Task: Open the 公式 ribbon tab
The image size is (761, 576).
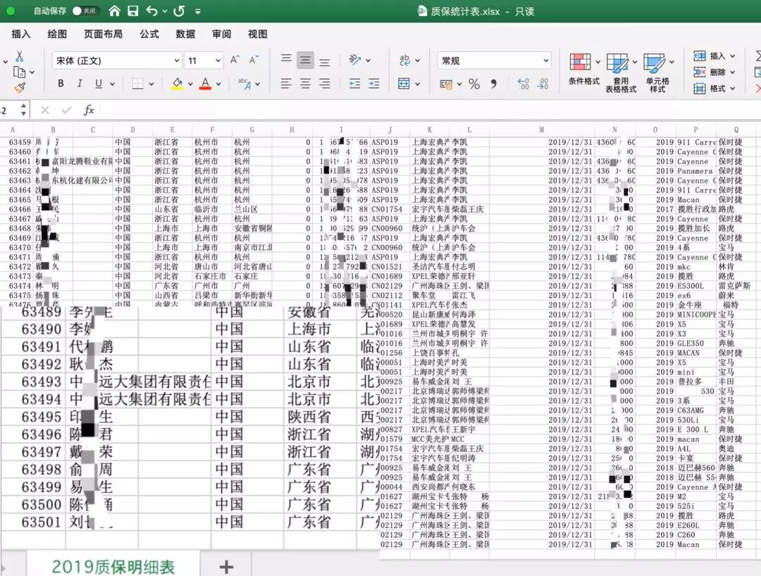Action: [149, 34]
